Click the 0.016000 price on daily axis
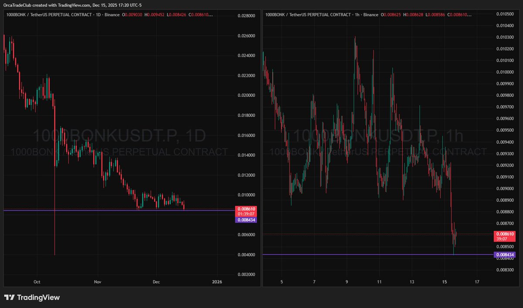523x308 pixels. click(x=246, y=135)
